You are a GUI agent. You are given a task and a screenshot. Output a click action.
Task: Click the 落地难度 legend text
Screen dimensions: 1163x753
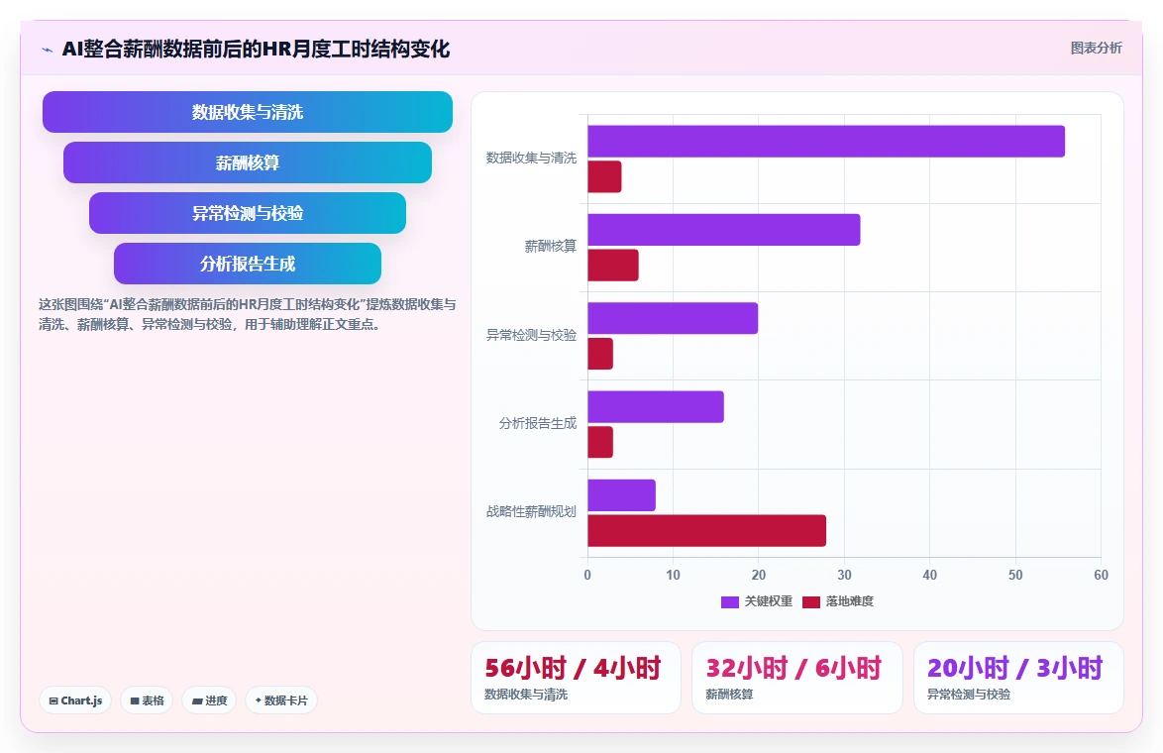pyautogui.click(x=849, y=601)
